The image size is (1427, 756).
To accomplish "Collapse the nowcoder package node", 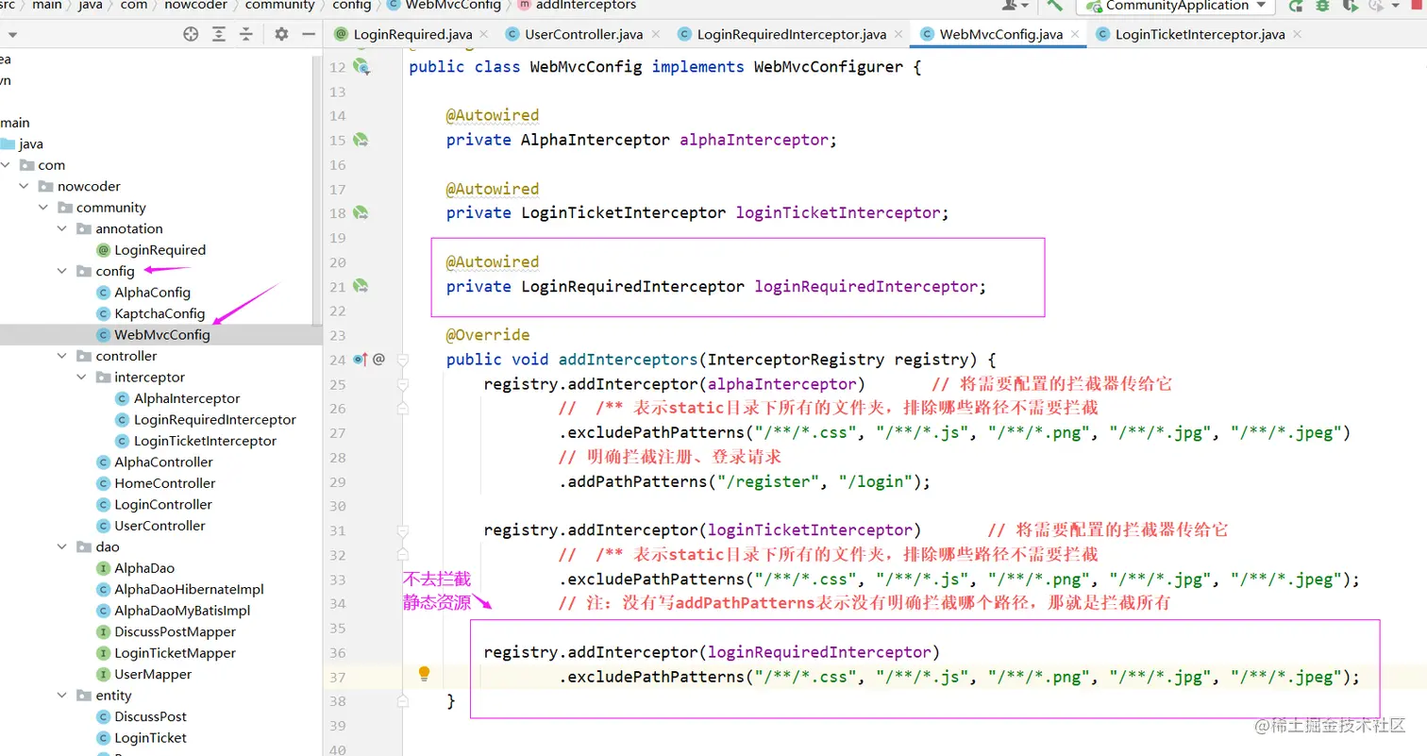I will click(25, 186).
